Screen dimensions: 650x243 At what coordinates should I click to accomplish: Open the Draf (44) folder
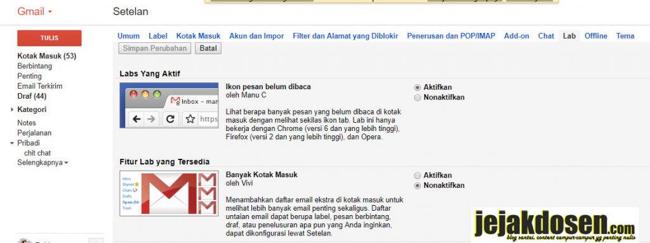pyautogui.click(x=32, y=96)
